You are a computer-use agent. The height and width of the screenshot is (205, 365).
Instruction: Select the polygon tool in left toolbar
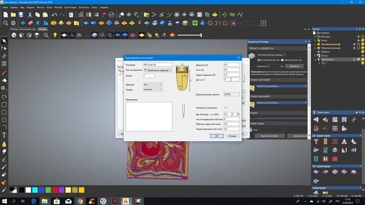click(4, 120)
